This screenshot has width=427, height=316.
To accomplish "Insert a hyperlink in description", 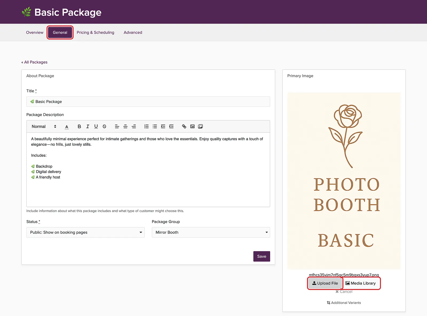I will [x=184, y=126].
